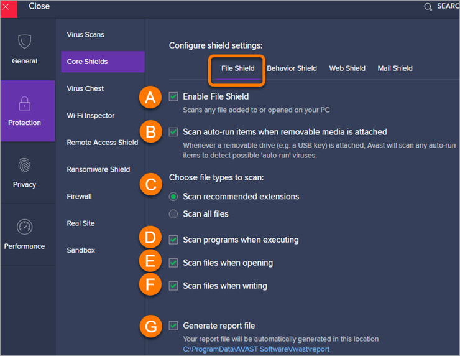This screenshot has height=356, width=460.
Task: Open Real Site settings
Action: click(81, 223)
